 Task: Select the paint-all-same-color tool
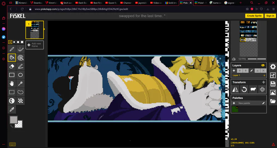[20, 58]
